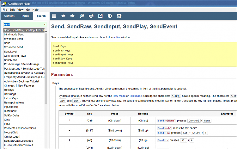Select 'raw-mode Send' search result
The image size is (237, 149).
14,39
